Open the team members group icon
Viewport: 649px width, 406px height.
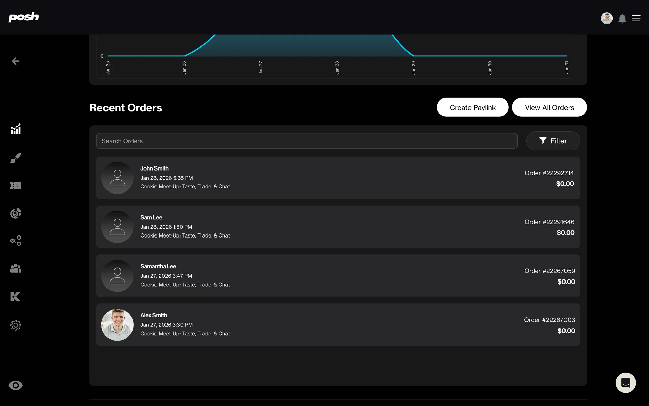coord(16,268)
